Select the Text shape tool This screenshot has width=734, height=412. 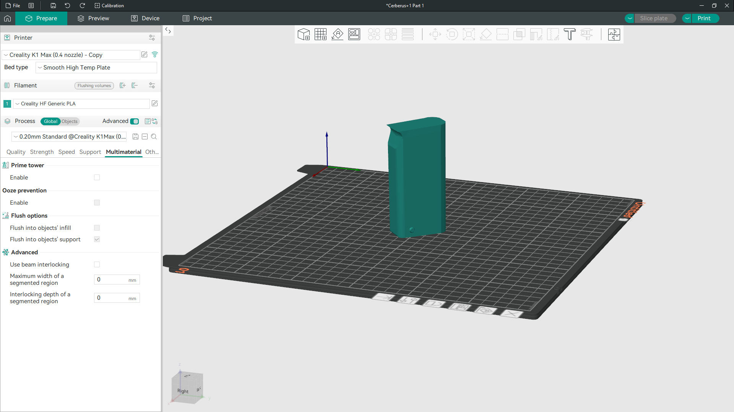click(570, 34)
